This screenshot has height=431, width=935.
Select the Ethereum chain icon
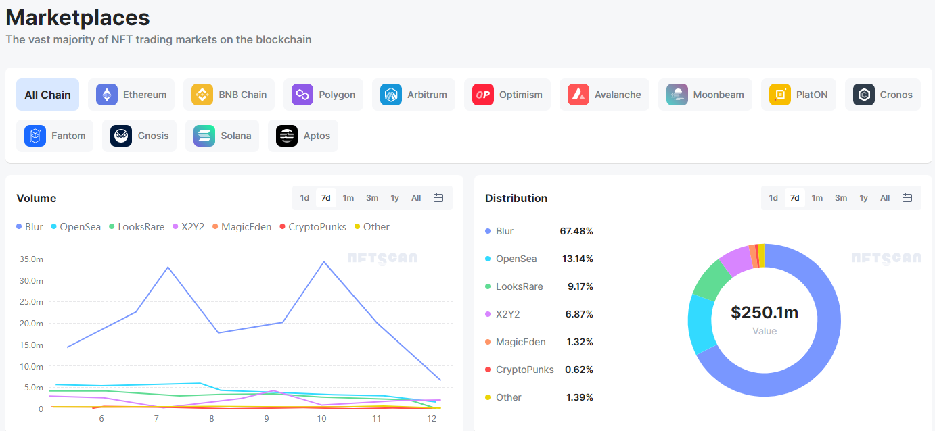(x=107, y=95)
